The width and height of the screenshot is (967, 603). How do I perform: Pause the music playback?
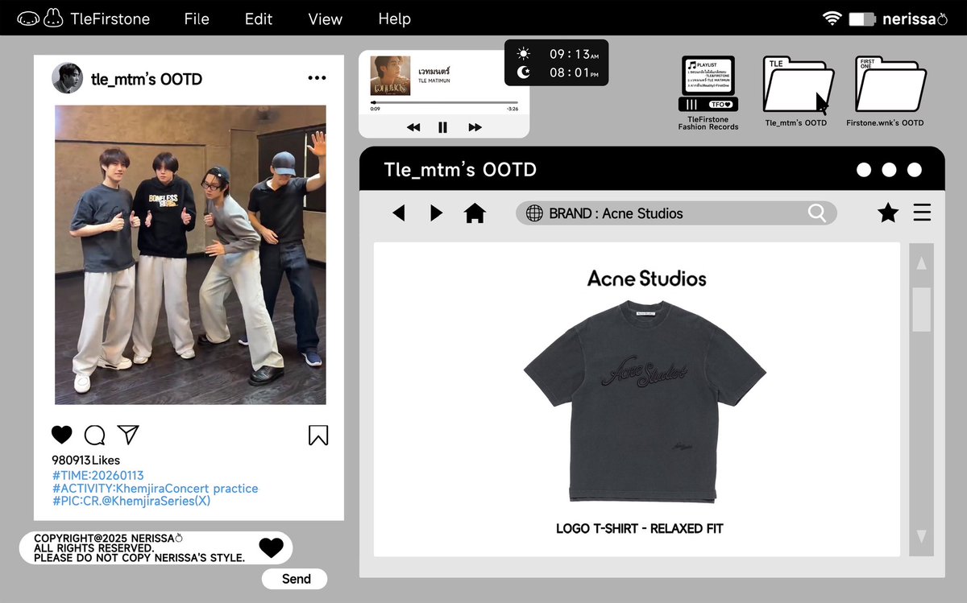point(442,127)
